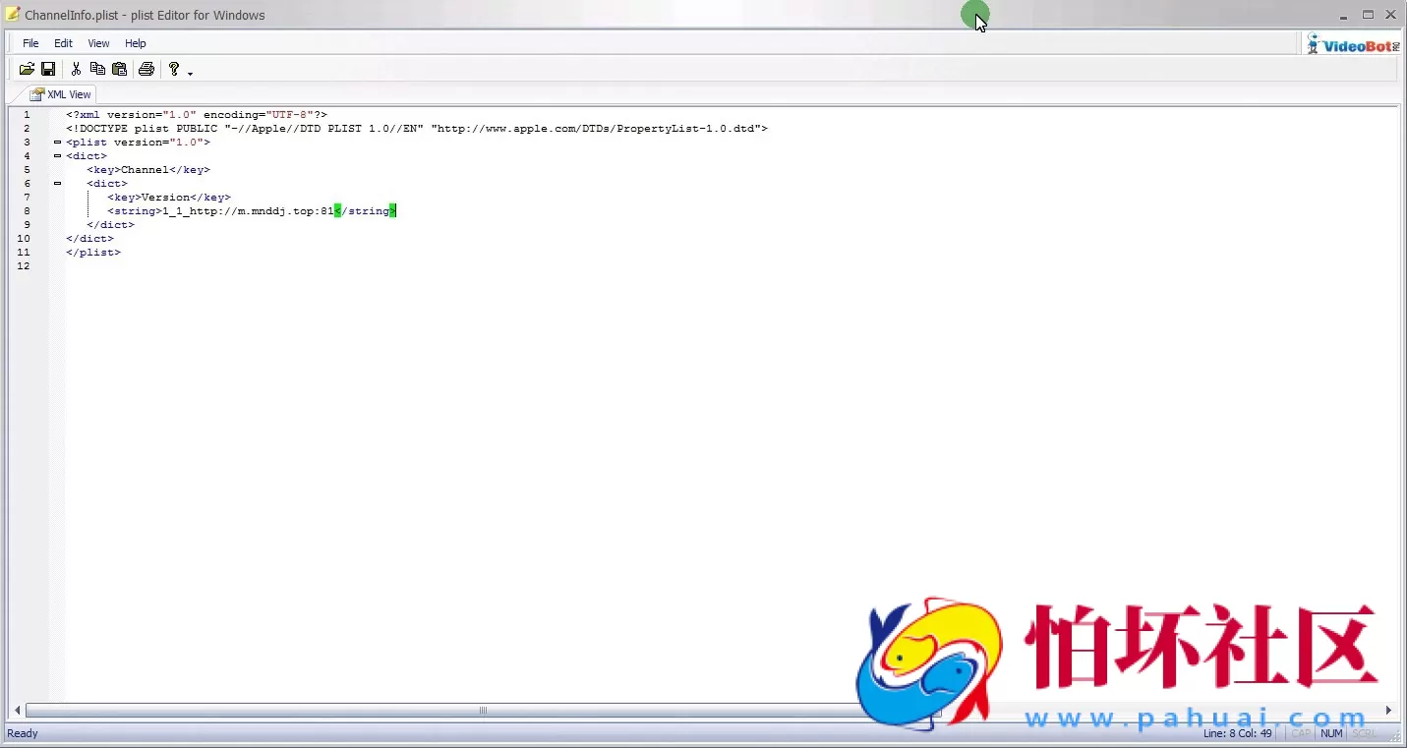1407x748 pixels.
Task: Click the Help question mark icon
Action: point(174,69)
